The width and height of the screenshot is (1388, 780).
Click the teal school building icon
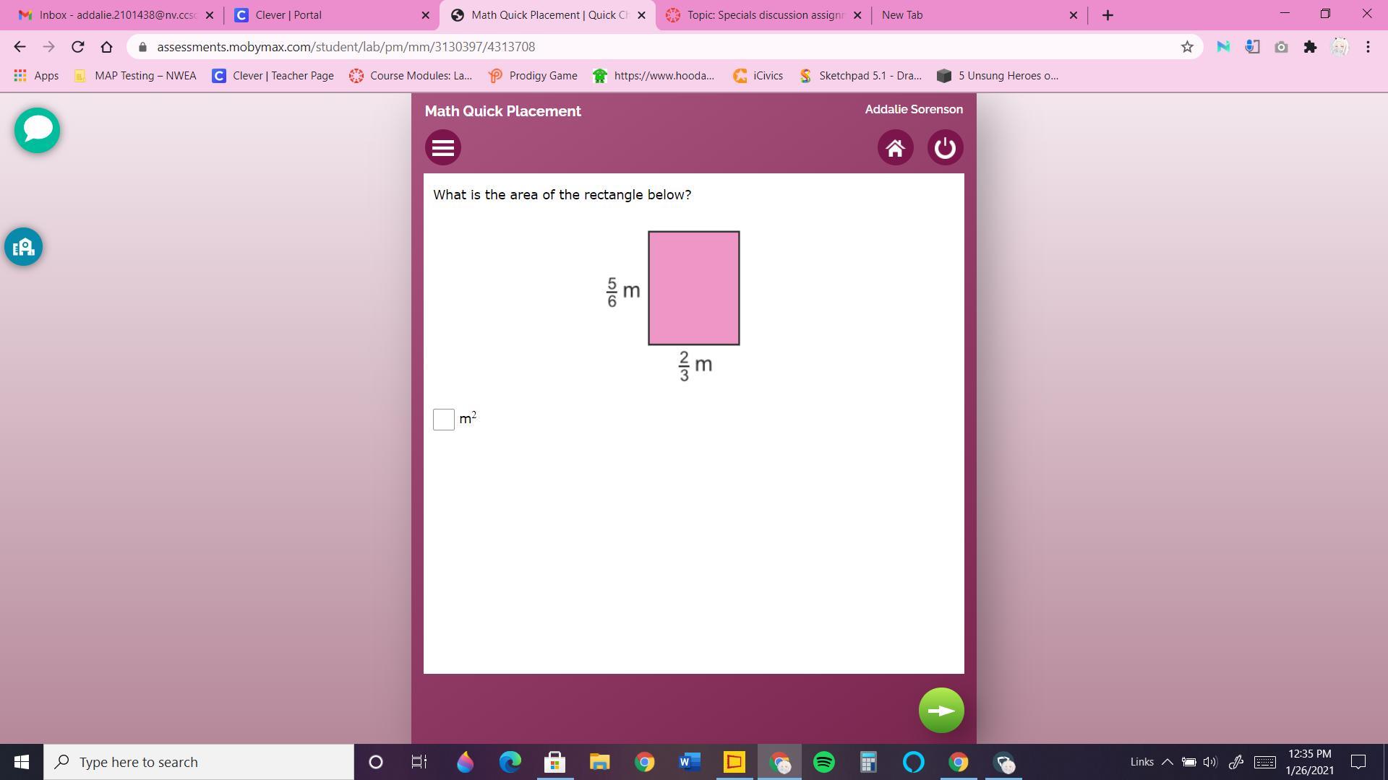point(23,247)
